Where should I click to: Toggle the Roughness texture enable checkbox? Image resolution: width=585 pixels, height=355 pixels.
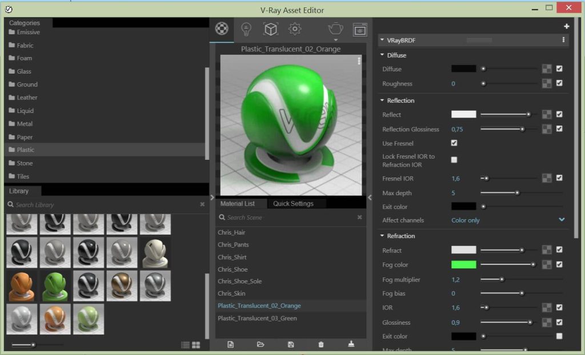[x=559, y=83]
